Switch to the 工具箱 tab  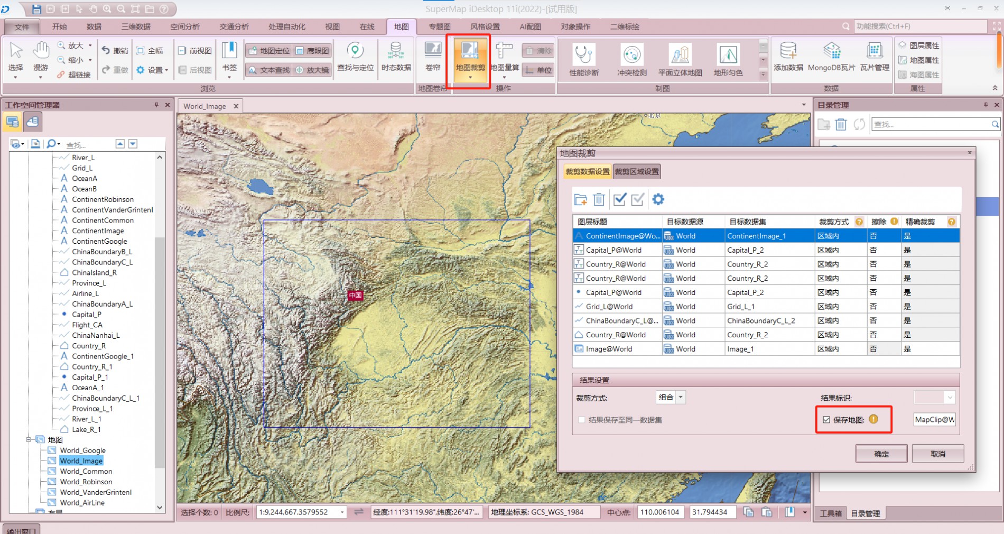(831, 513)
